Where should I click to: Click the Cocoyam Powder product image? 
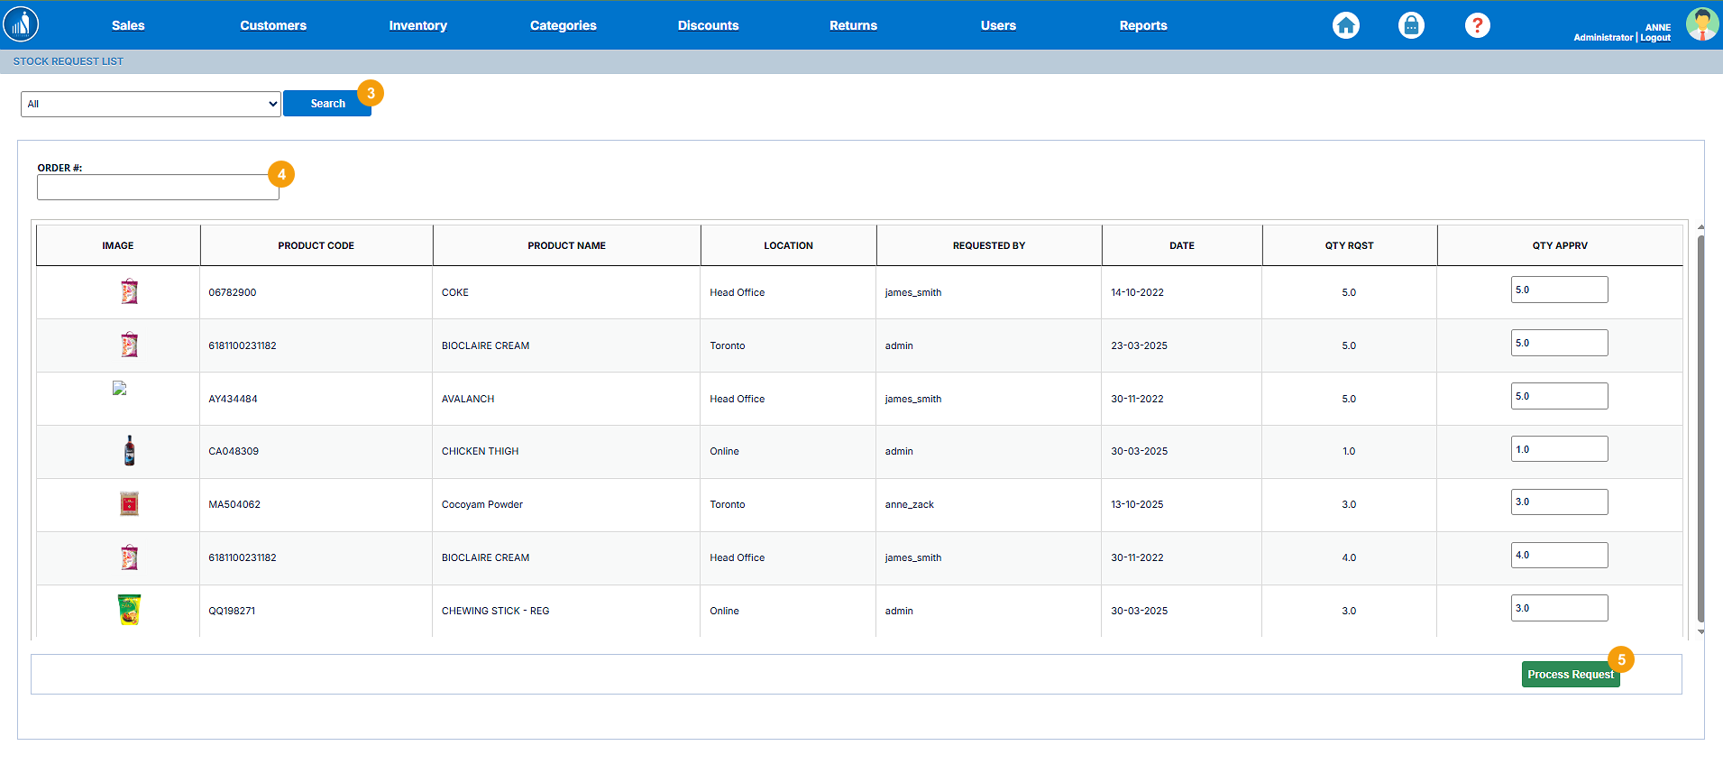[x=130, y=504]
